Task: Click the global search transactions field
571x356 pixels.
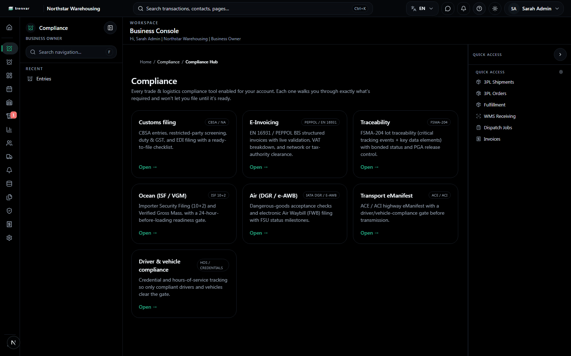Action: point(253,9)
